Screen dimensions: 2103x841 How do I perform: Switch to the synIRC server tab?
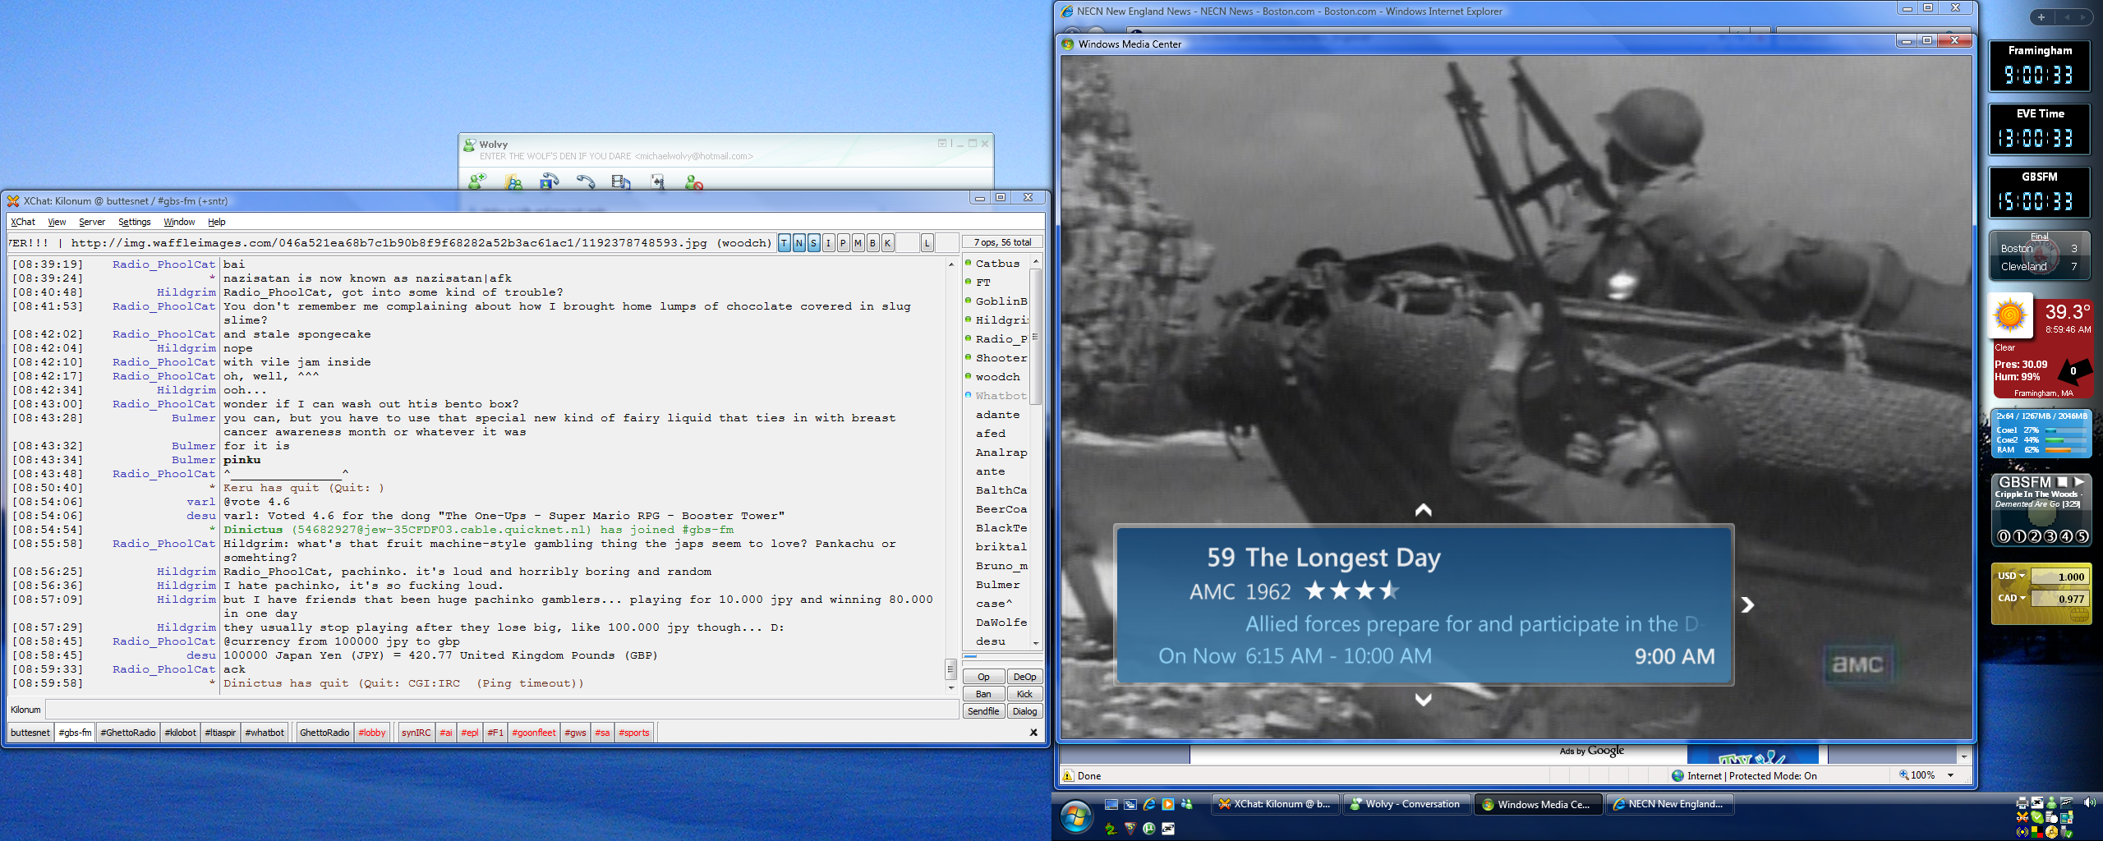pyautogui.click(x=416, y=733)
